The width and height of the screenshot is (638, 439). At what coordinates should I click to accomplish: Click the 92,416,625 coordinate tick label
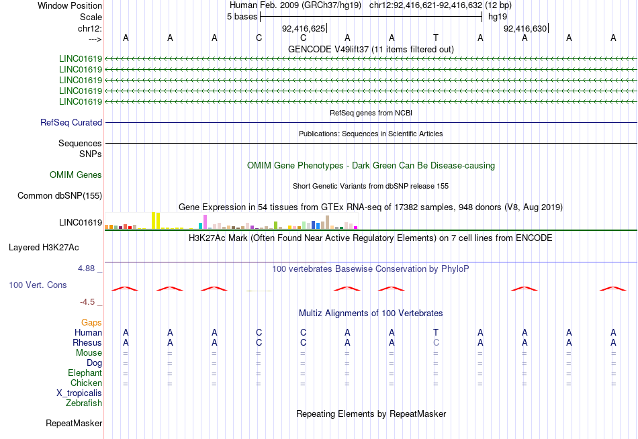(304, 28)
